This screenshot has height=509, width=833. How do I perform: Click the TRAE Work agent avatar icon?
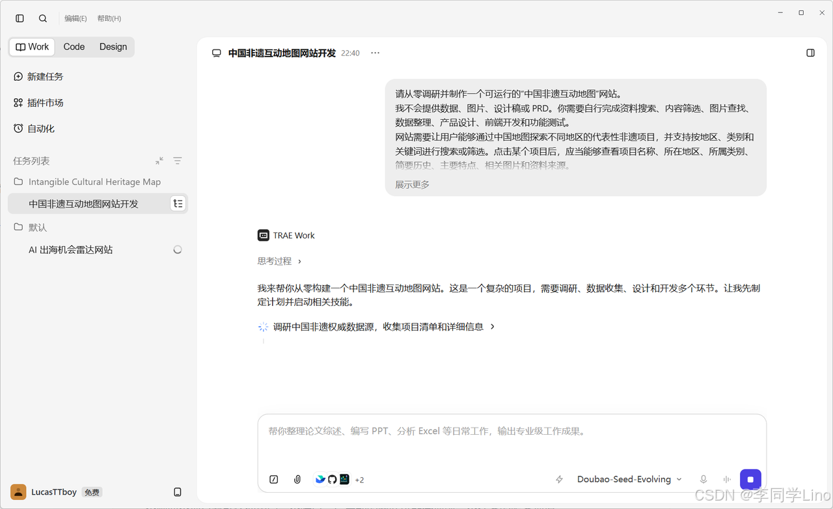[x=264, y=236]
